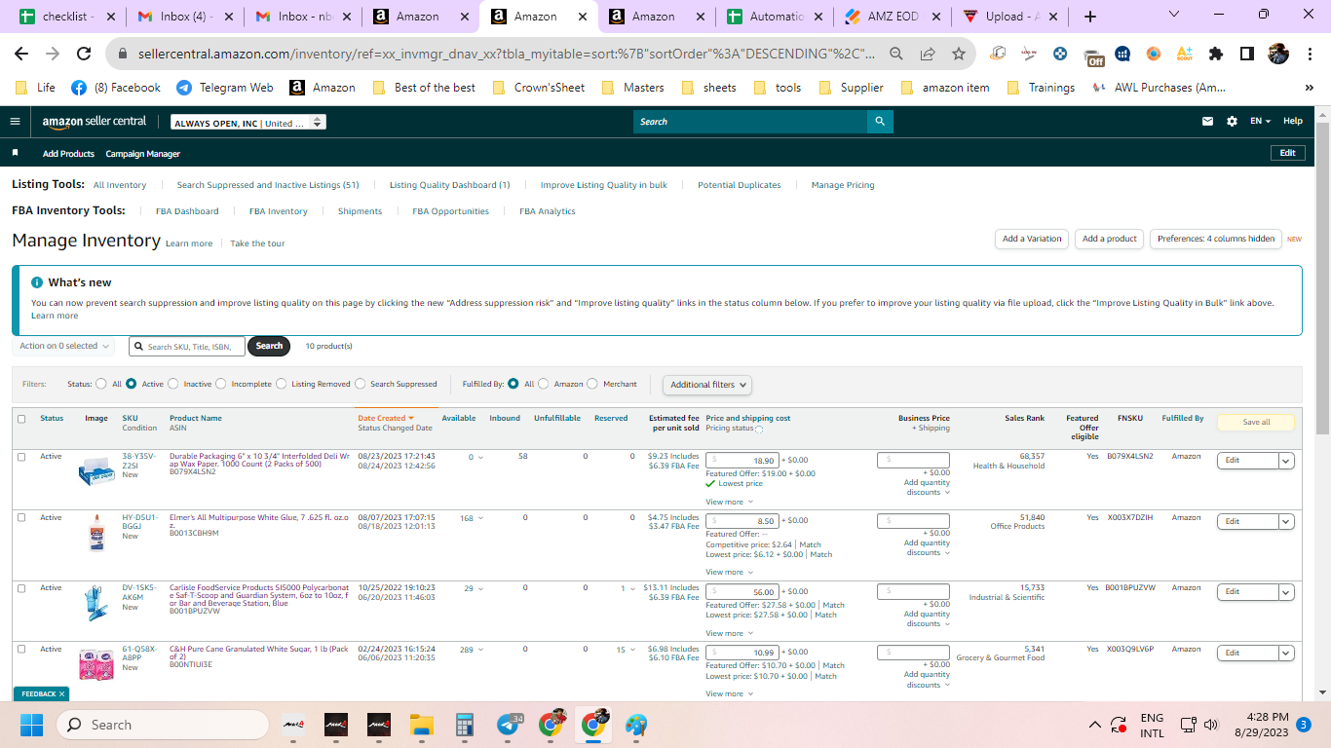Select the 'Search Suppressed' status radio
This screenshot has width=1331, height=748.
click(x=361, y=384)
